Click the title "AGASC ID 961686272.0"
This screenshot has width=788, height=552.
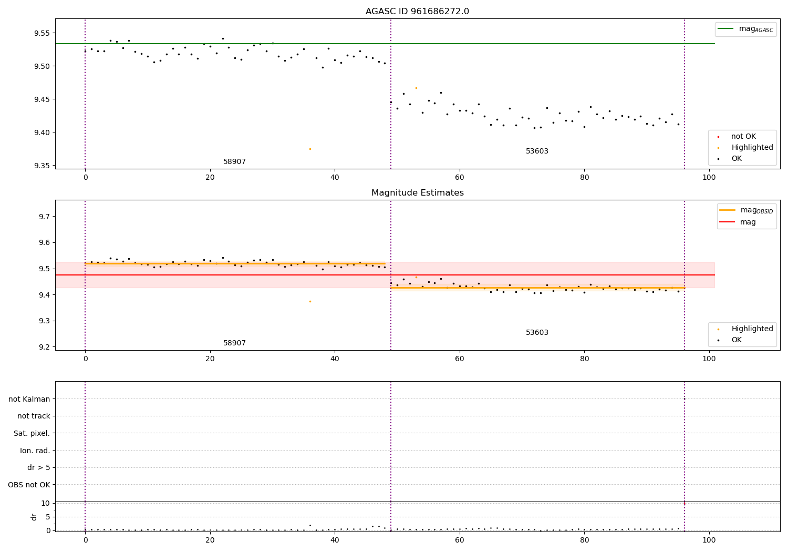coord(417,12)
